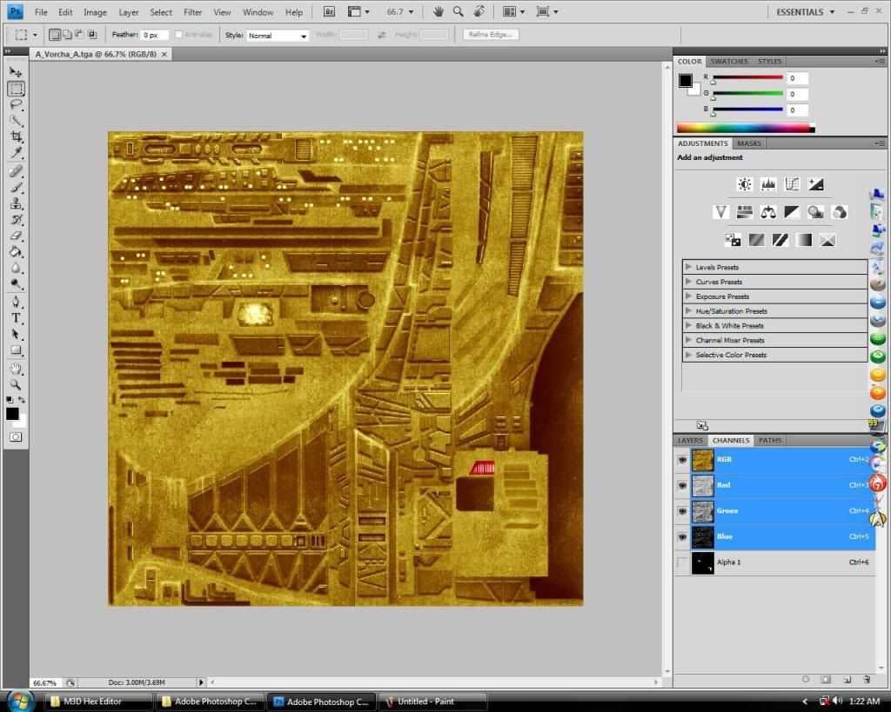Open M3D Hex Editor from the taskbar
The width and height of the screenshot is (891, 712).
(x=99, y=702)
